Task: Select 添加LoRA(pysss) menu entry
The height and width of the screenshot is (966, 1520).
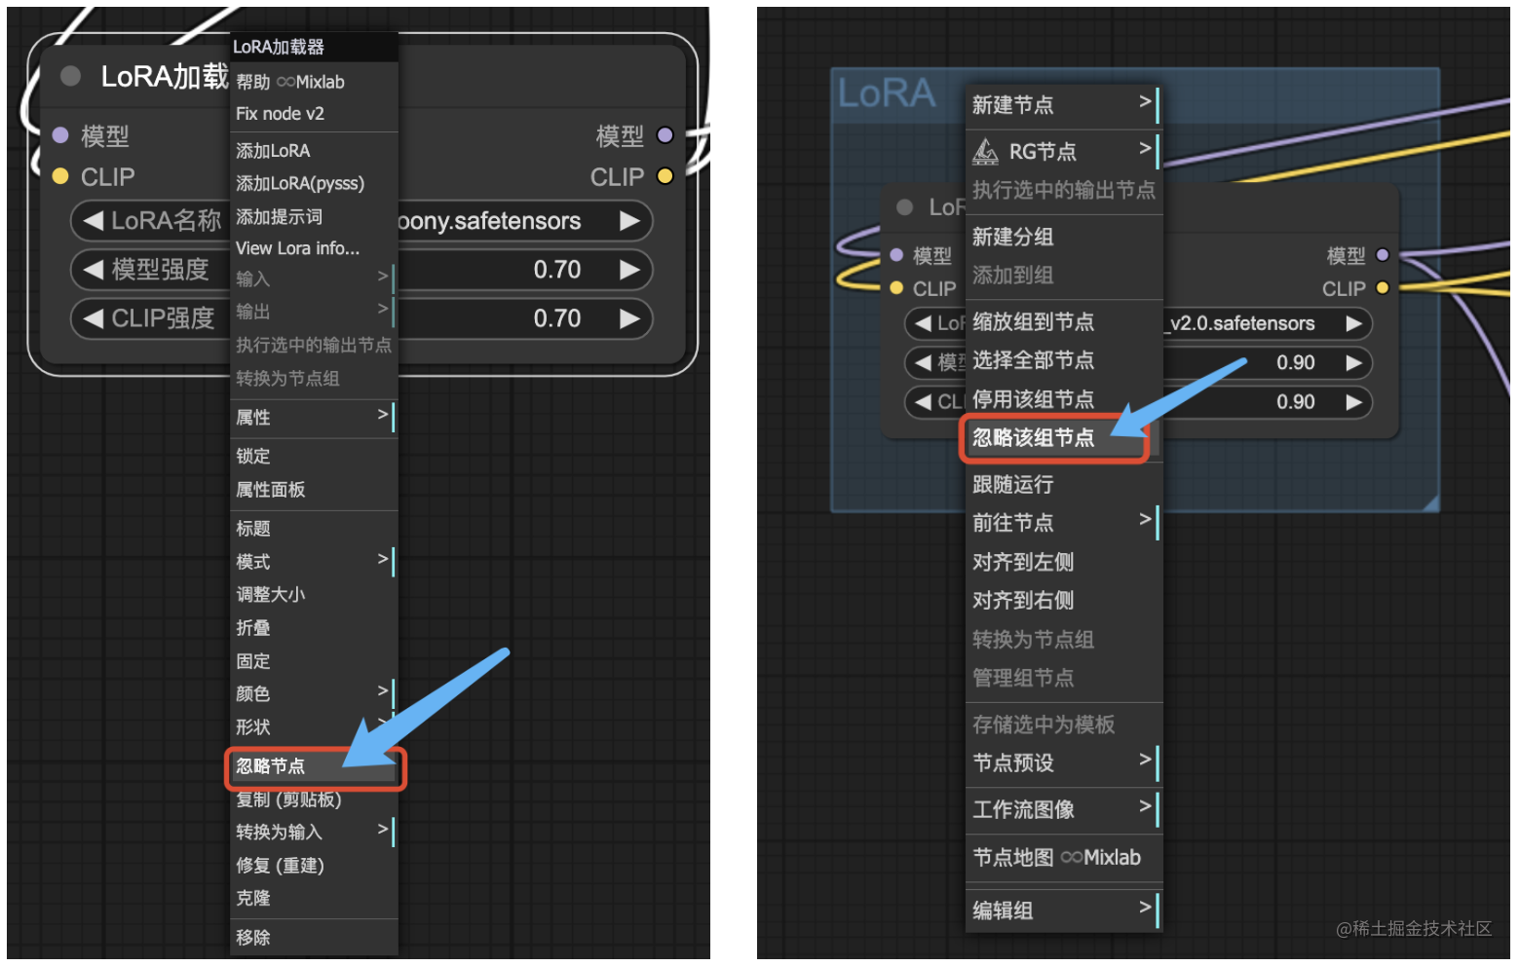Action: tap(314, 183)
